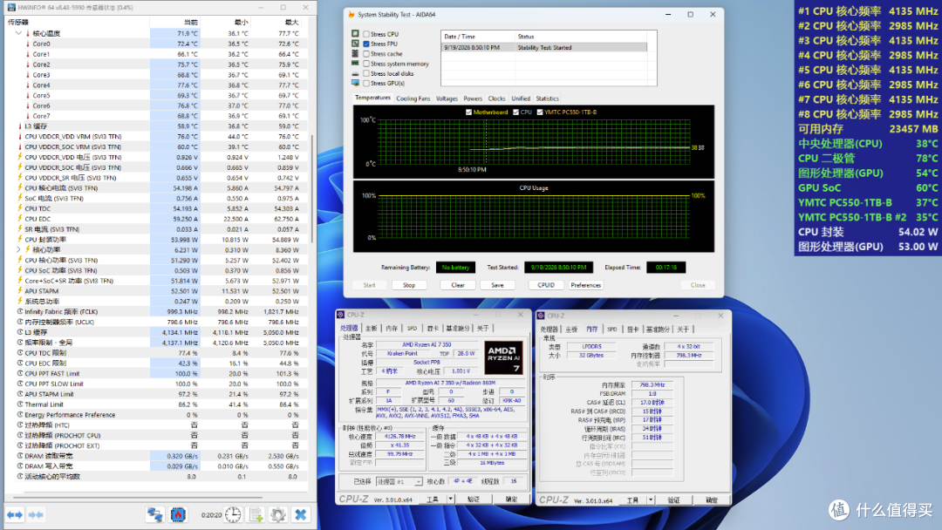This screenshot has width=942, height=530.
Task: Click the blue X icon in HWiNFO toolbar
Action: click(x=300, y=514)
